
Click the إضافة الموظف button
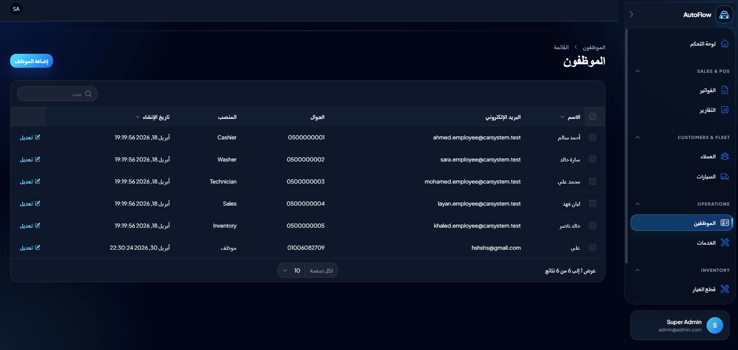click(x=31, y=61)
